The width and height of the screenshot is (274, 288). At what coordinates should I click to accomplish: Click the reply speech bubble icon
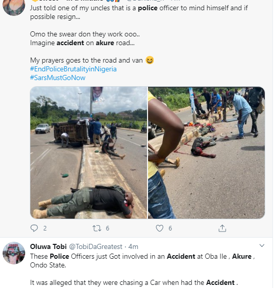34,228
